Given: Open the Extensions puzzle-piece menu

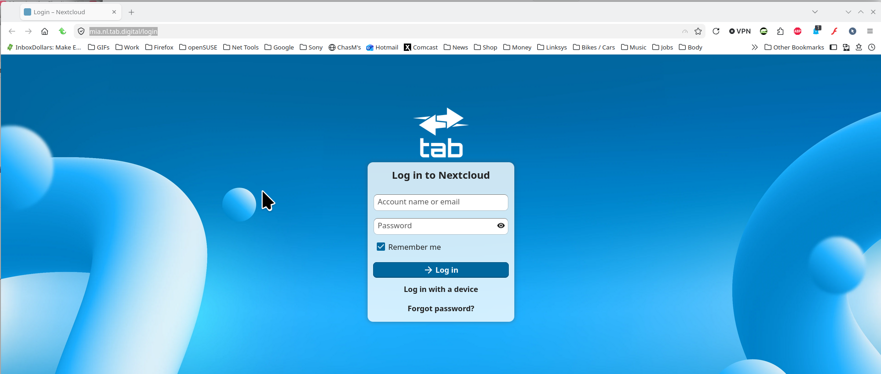Looking at the screenshot, I should pyautogui.click(x=781, y=31).
